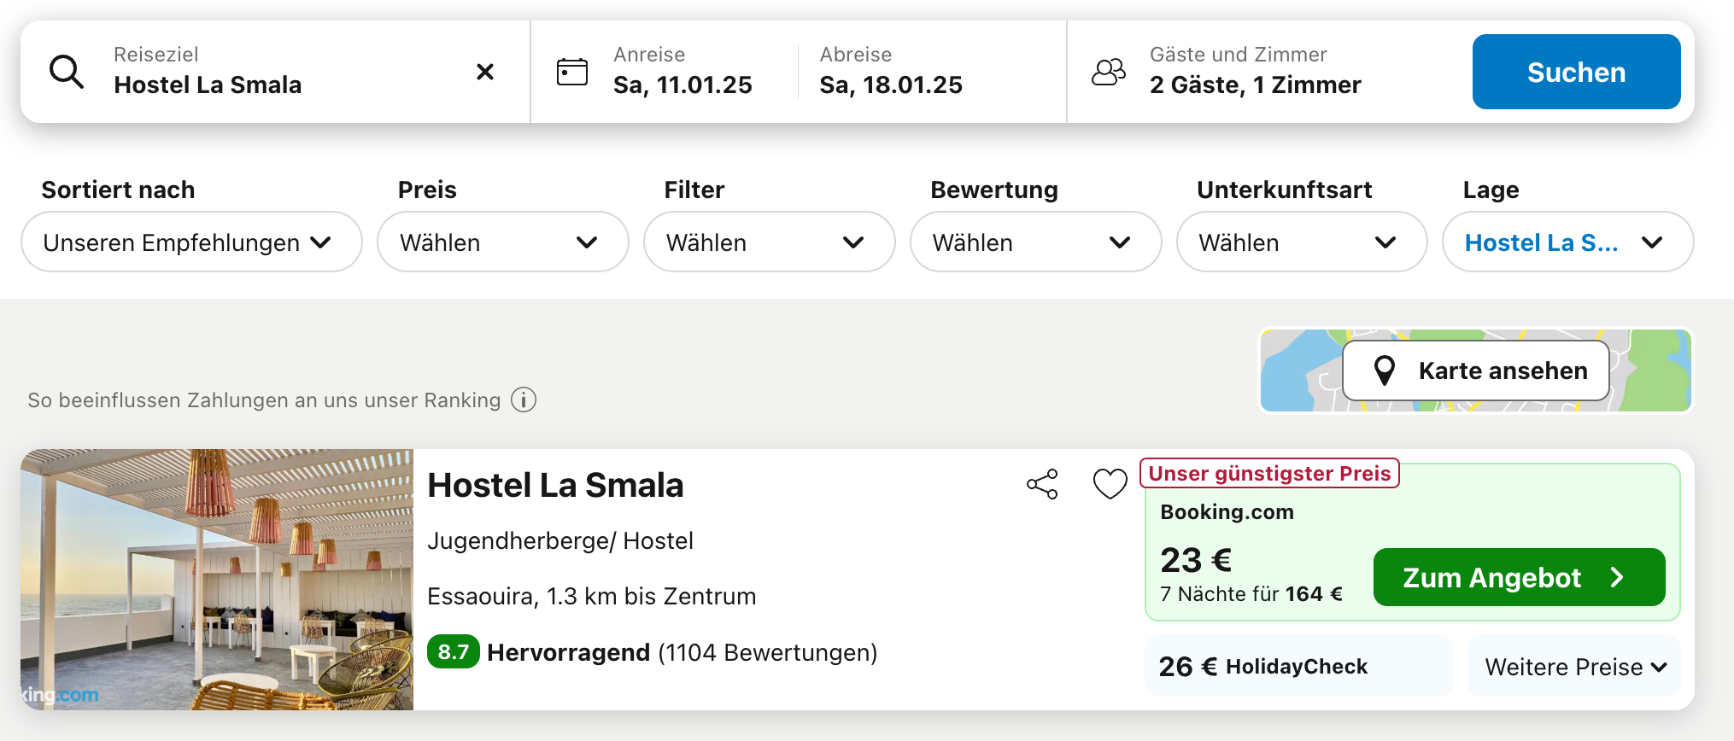Click the Suchen button
Image resolution: width=1734 pixels, height=741 pixels.
1576,72
